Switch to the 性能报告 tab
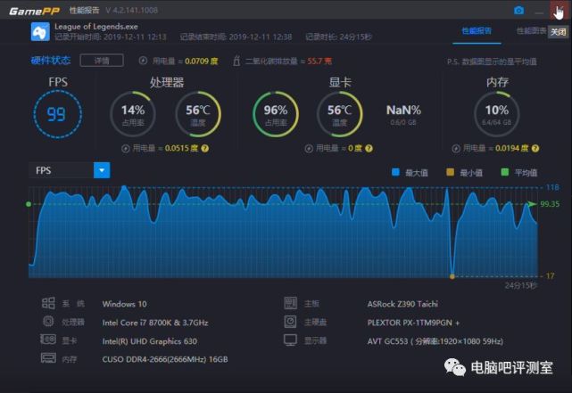This screenshot has height=393, width=572. [477, 31]
